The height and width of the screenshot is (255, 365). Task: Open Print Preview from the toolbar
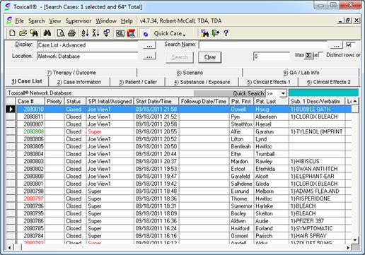(x=61, y=33)
